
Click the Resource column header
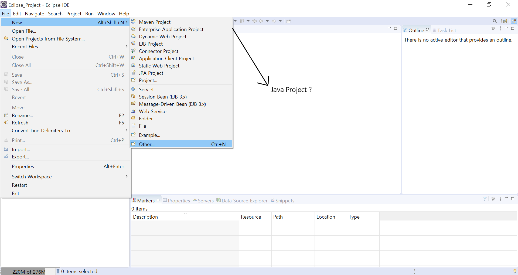coord(255,217)
